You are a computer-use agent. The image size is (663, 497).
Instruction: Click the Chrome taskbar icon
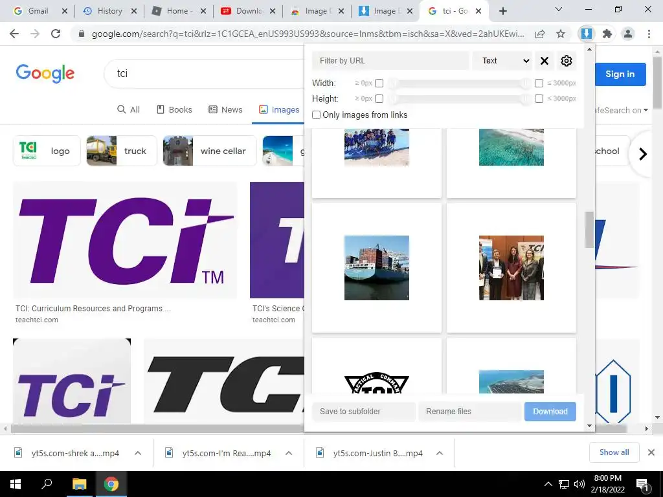click(111, 484)
